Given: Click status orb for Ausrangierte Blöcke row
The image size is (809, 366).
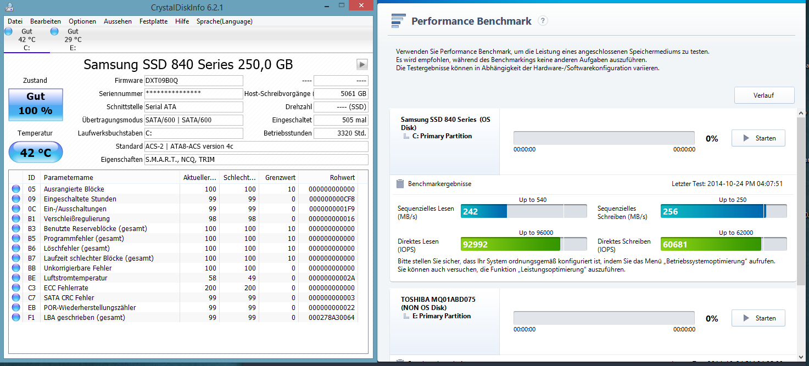Looking at the screenshot, I should (x=16, y=189).
